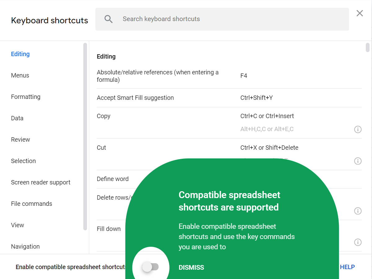The image size is (372, 279).
Task: Switch to the Formatting shortcuts category
Action: click(x=26, y=97)
